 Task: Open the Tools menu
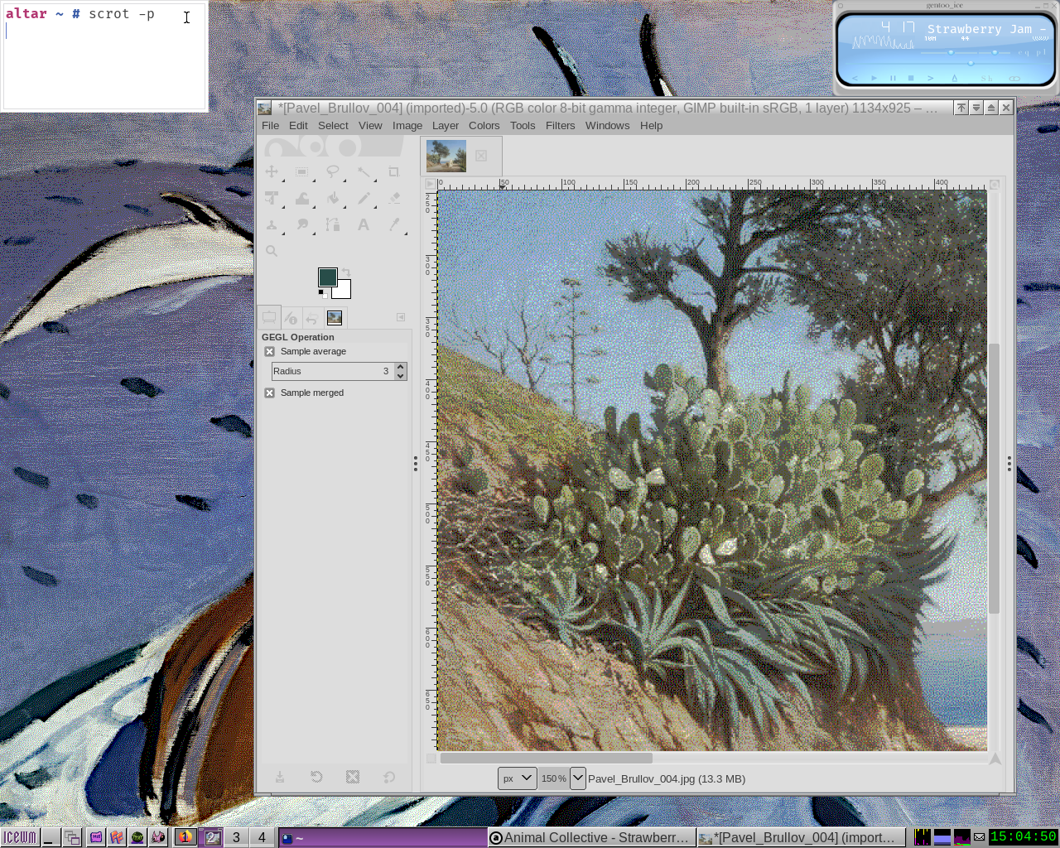(x=523, y=126)
